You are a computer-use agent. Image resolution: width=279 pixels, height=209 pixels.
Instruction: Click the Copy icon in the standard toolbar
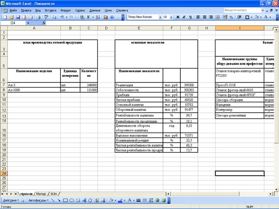click(54, 17)
